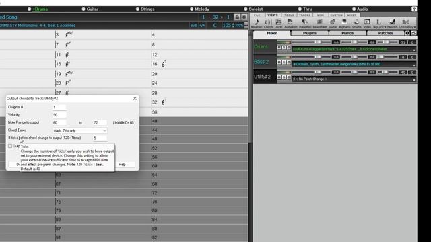
Task: Open the PianoRoll window
Action: pyautogui.click(x=305, y=24)
